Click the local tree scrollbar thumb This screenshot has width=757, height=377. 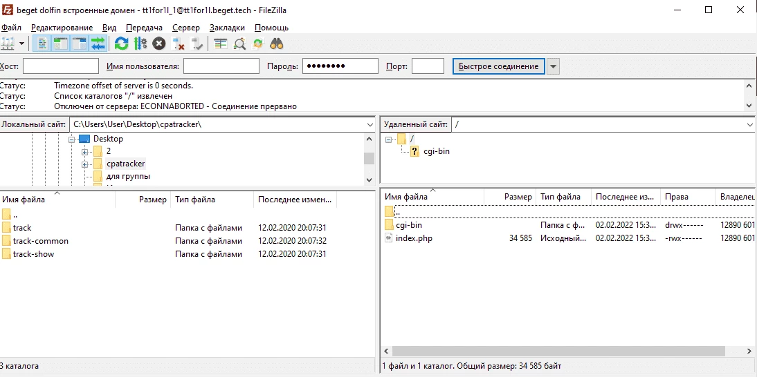tap(370, 158)
